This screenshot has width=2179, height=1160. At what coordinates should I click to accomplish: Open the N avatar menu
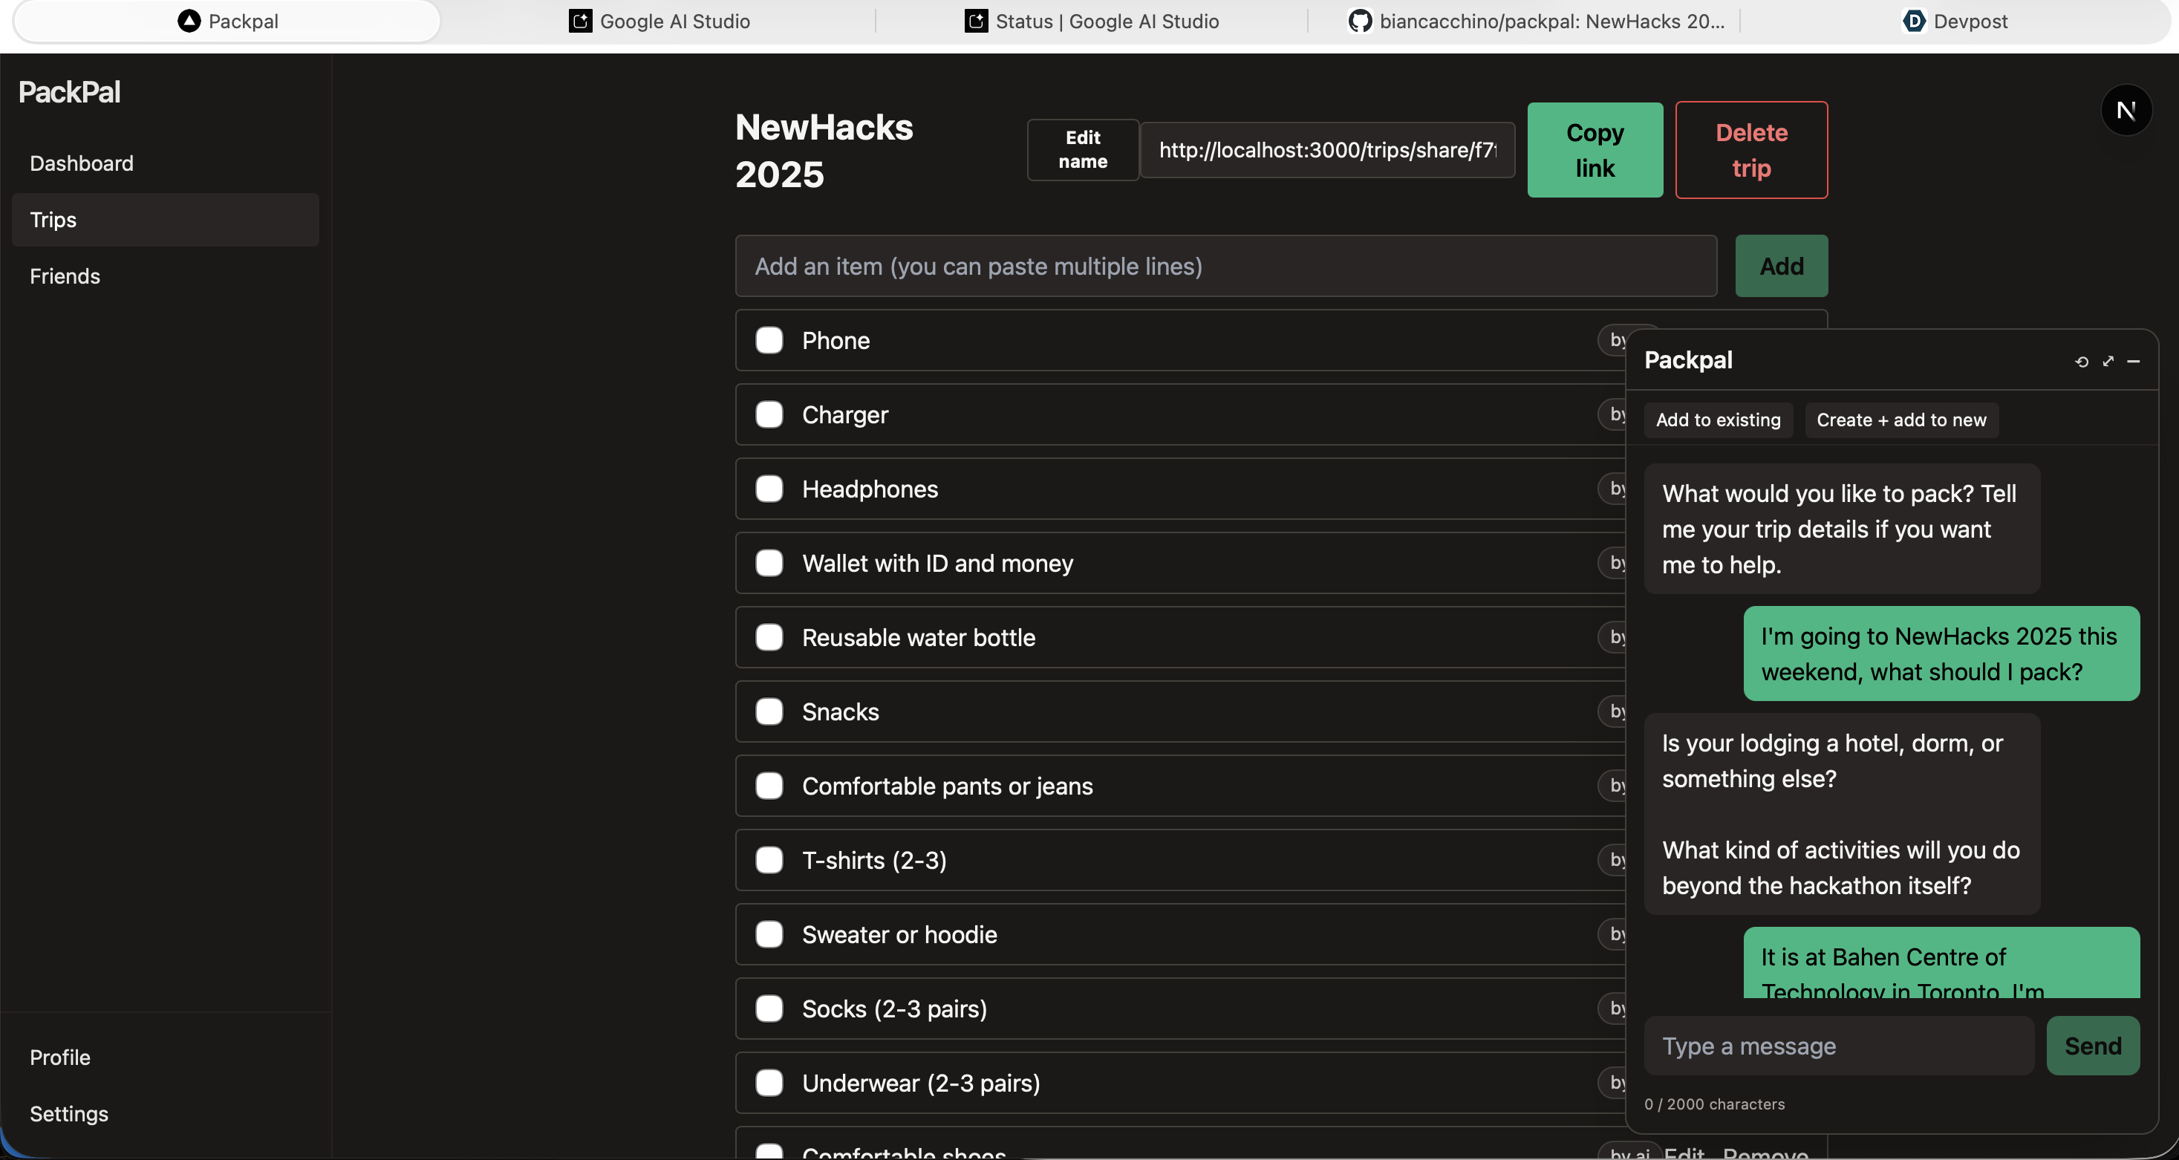click(2126, 110)
